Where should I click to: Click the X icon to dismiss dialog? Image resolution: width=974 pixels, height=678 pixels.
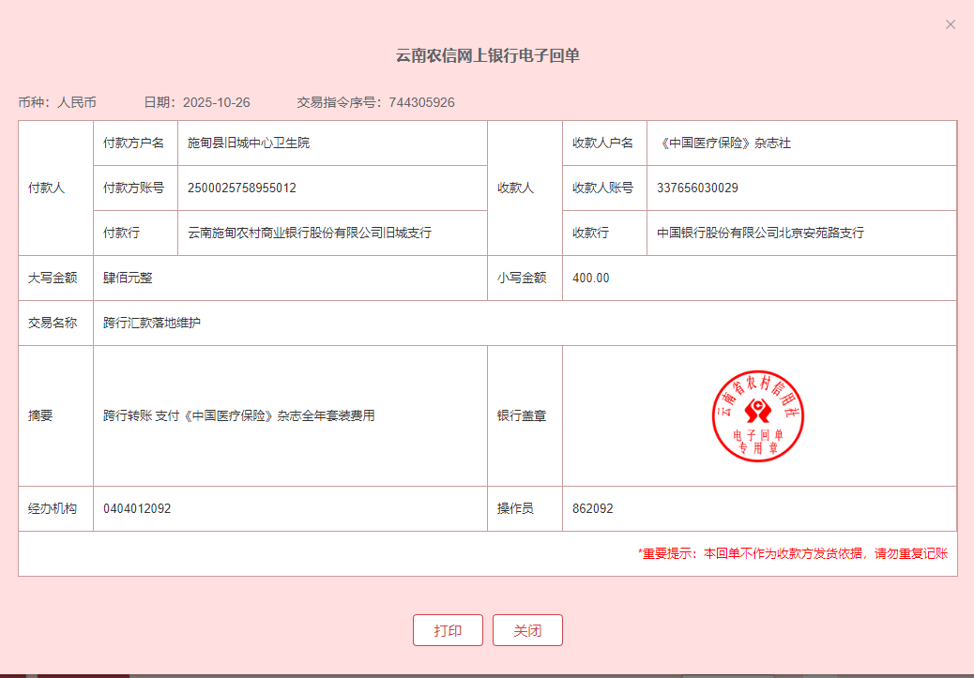pos(951,24)
